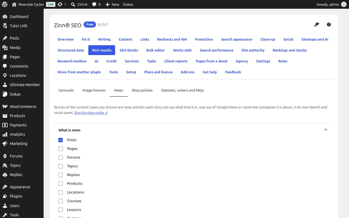
Task: Click the admin avatar icon
Action: pos(344,4)
